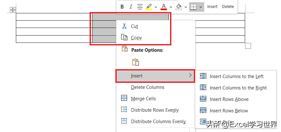Choose Cut from the context menu
The width and height of the screenshot is (281, 132).
click(155, 26)
